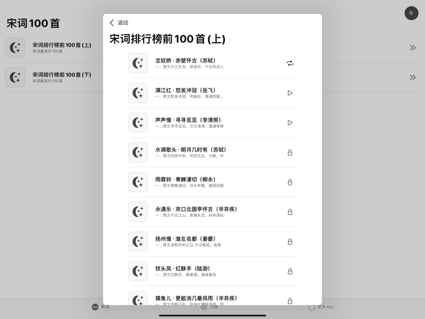
Task: Select title 摸鱼儿·更能消几番风雨（辛弃疾）
Action: pyautogui.click(x=196, y=298)
